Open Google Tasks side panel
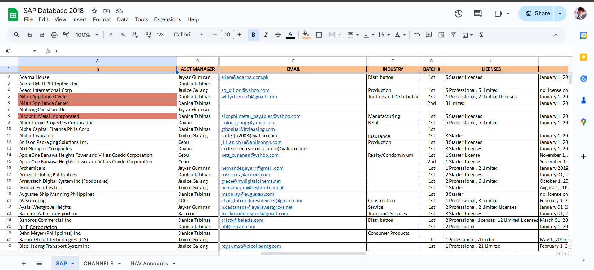 583,79
